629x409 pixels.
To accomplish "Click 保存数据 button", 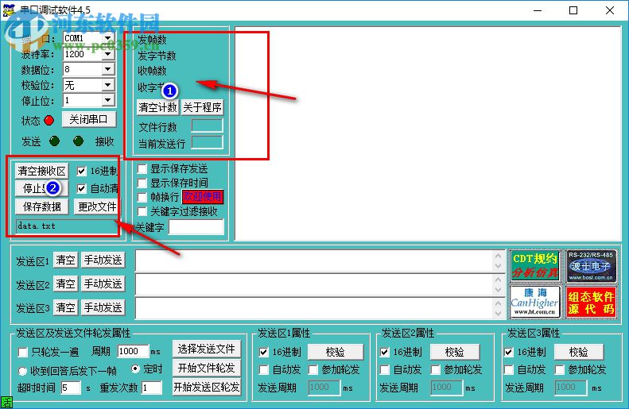I will (x=41, y=206).
